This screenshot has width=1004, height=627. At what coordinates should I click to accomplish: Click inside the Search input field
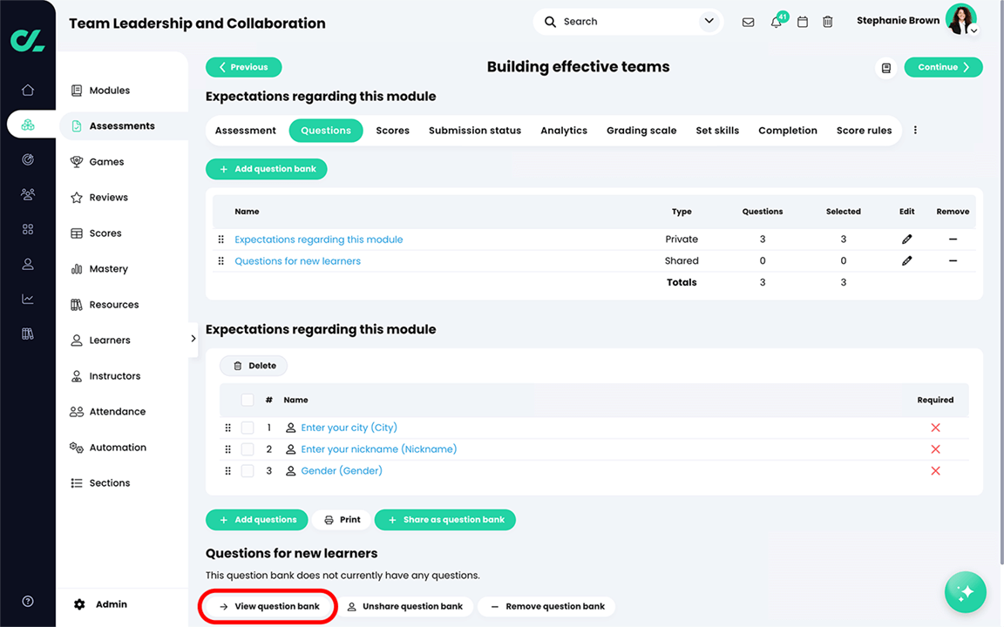[610, 21]
